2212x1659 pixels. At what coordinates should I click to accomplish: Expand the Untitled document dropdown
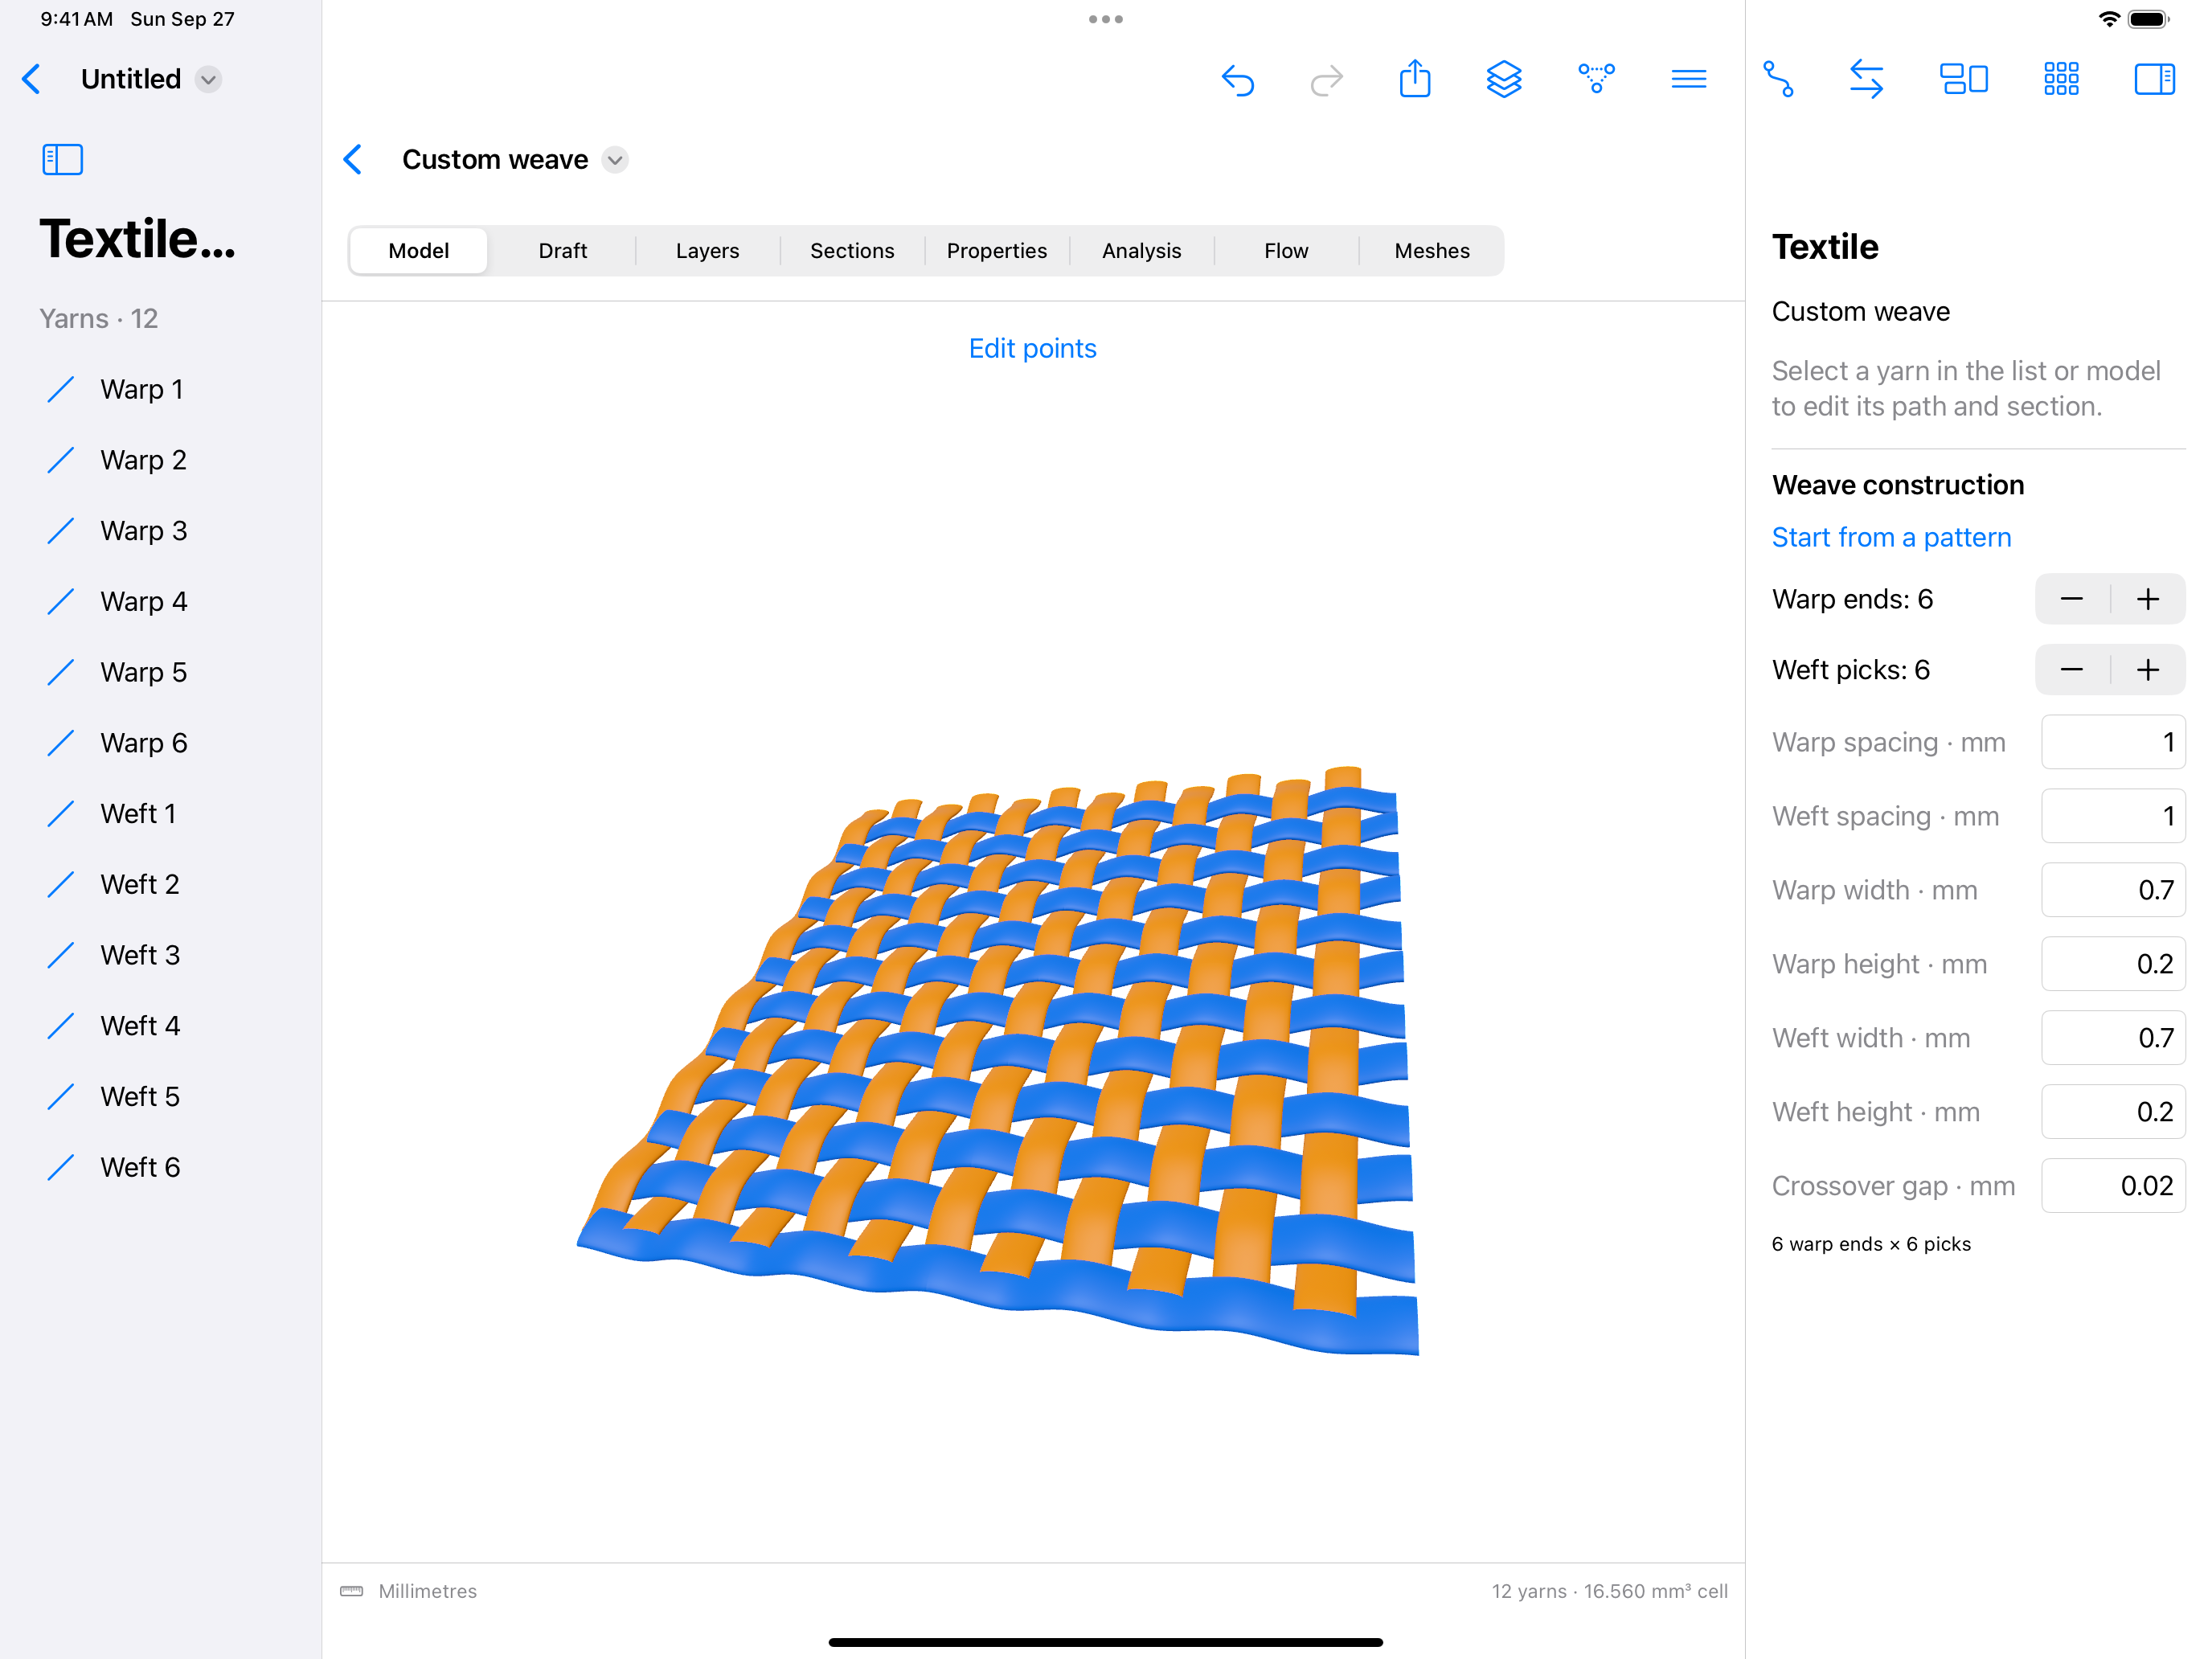click(x=208, y=79)
